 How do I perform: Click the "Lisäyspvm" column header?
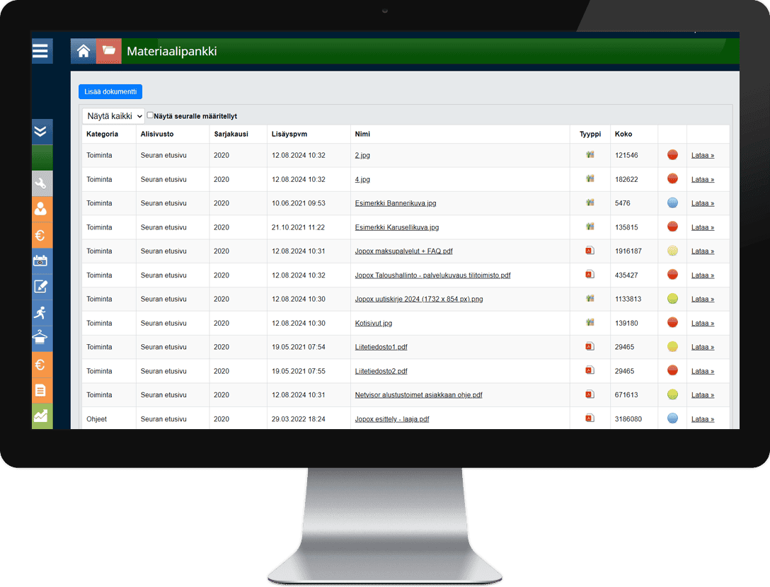(x=289, y=134)
